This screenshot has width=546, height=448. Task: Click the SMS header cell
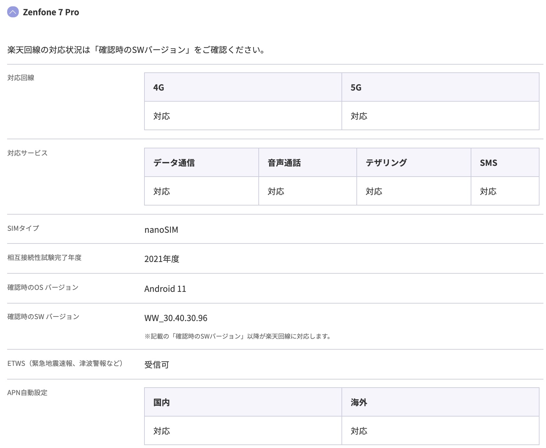point(489,163)
